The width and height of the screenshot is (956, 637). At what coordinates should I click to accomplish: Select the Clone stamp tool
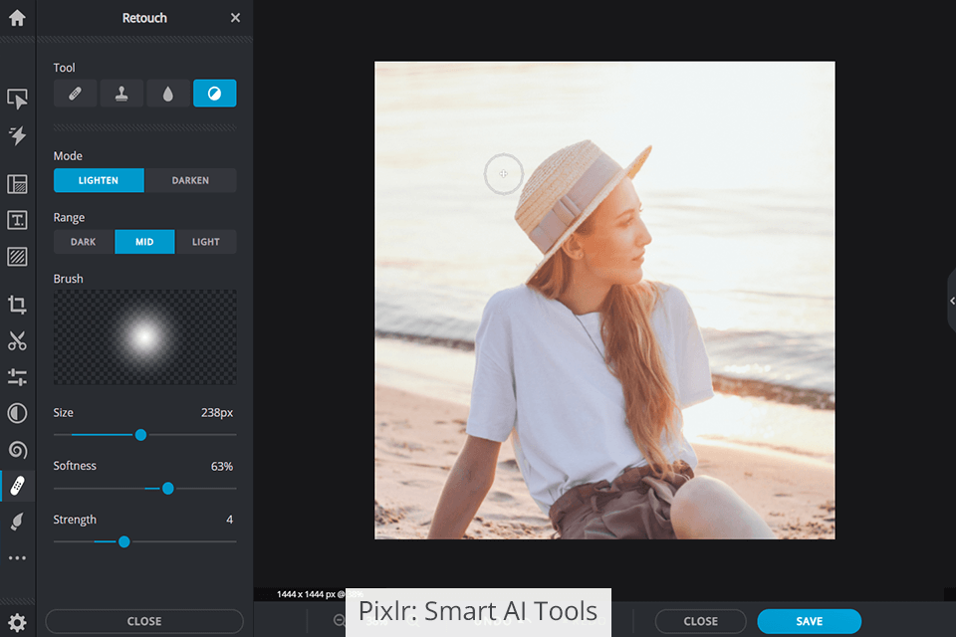121,94
